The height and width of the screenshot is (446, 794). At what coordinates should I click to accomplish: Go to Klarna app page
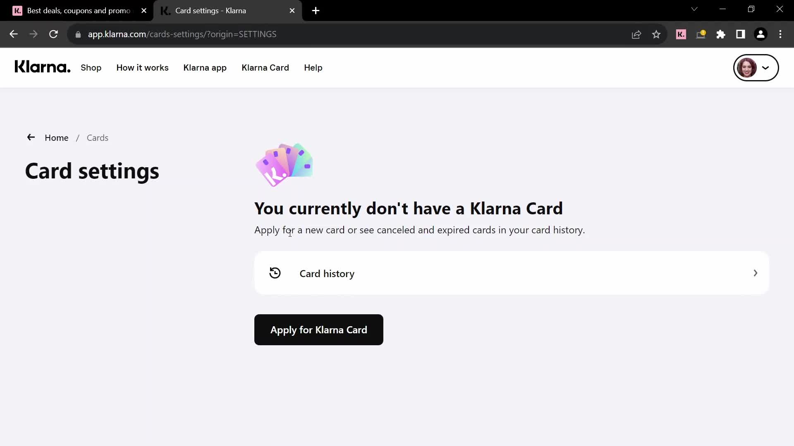tap(205, 68)
